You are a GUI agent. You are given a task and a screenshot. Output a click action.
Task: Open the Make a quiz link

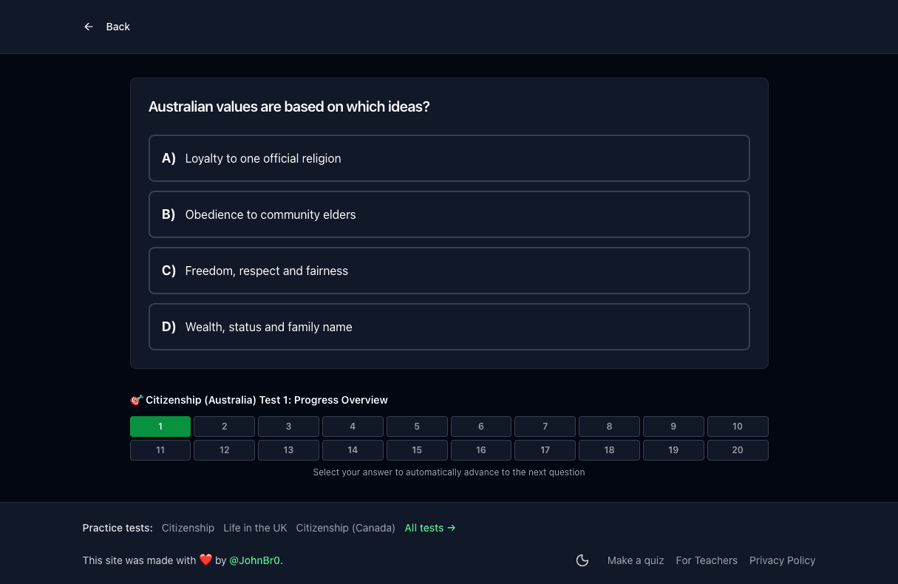(636, 560)
